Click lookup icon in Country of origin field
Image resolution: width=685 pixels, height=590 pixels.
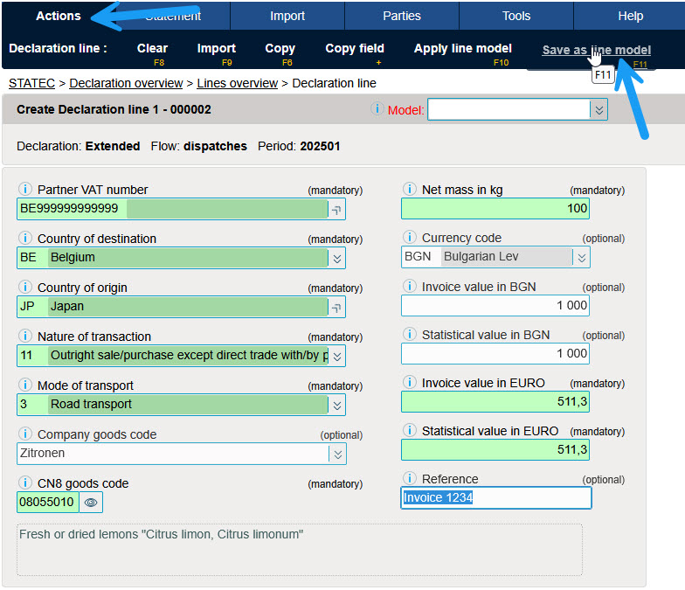click(x=336, y=307)
